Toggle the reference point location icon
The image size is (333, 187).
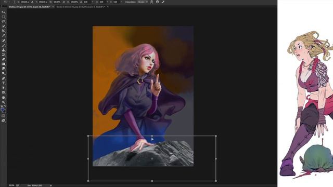click(x=14, y=2)
